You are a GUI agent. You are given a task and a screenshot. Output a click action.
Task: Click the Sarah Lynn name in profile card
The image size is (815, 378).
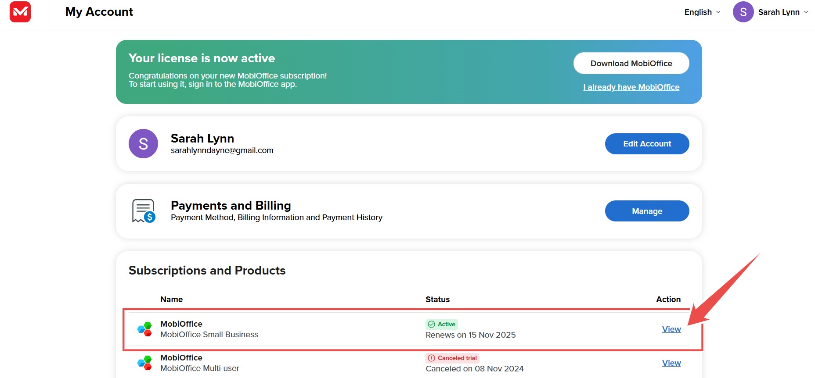tap(202, 139)
